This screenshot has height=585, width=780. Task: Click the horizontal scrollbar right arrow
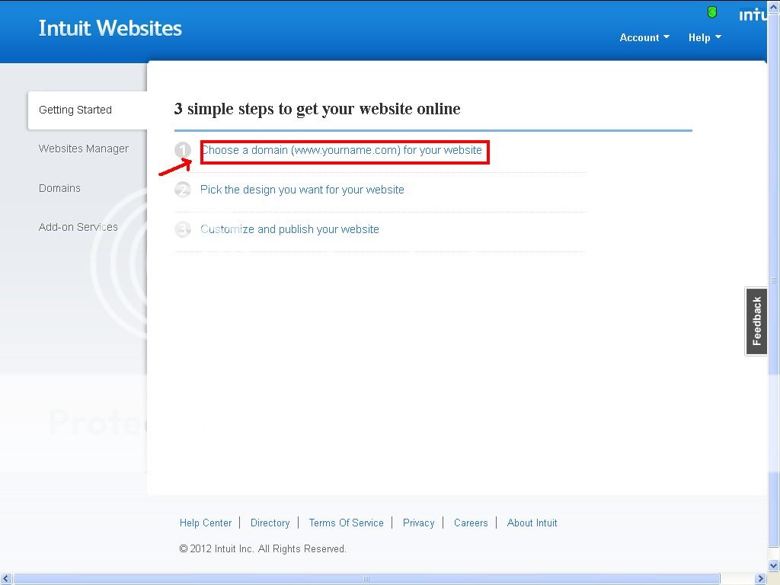760,579
